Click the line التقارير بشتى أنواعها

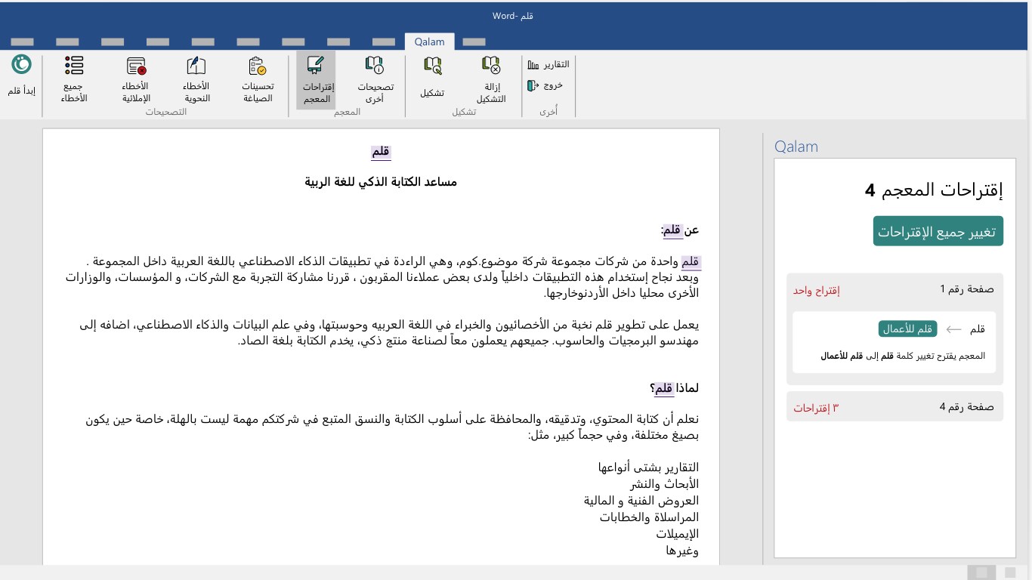648,467
